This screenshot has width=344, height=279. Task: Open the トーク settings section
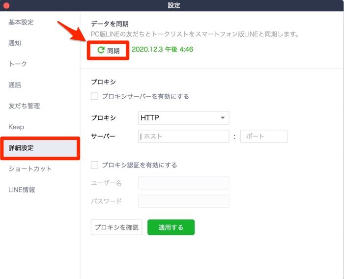(x=18, y=64)
